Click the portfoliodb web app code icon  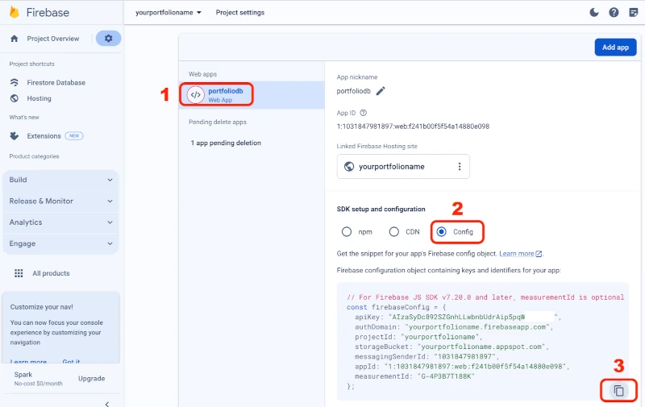[x=196, y=95]
